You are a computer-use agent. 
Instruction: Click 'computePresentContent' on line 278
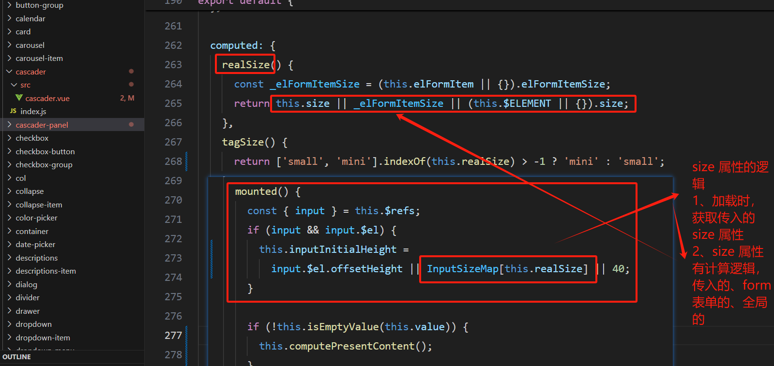pos(352,346)
